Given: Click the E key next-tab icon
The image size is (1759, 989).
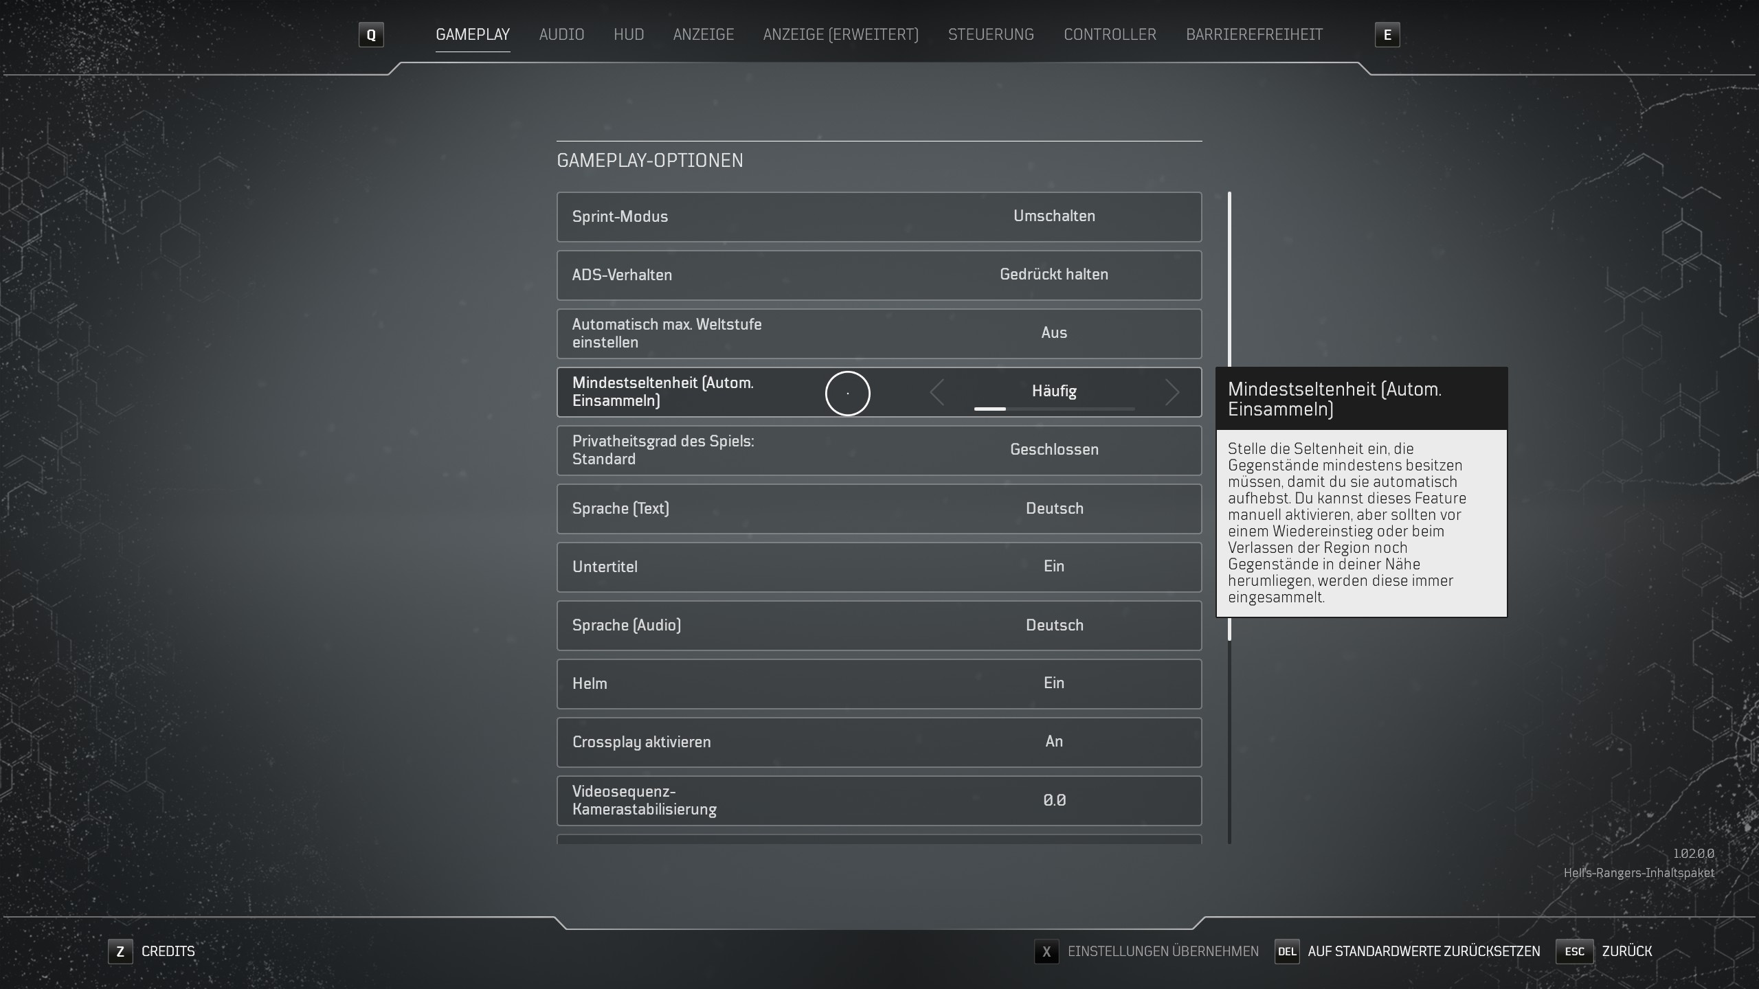Looking at the screenshot, I should 1387,34.
